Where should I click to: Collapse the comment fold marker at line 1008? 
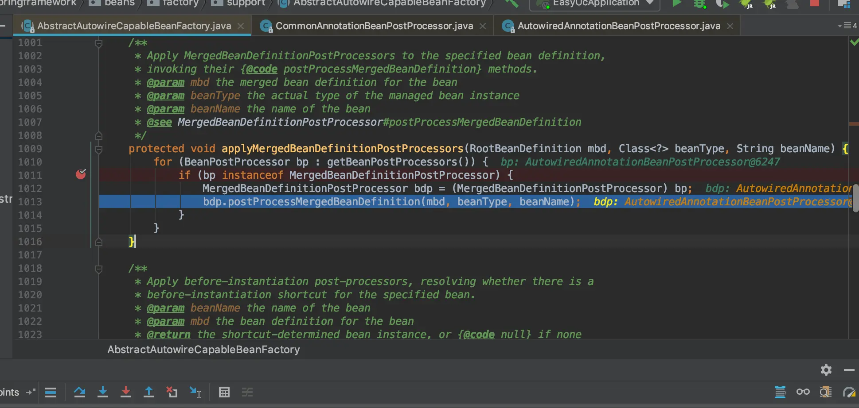click(99, 135)
